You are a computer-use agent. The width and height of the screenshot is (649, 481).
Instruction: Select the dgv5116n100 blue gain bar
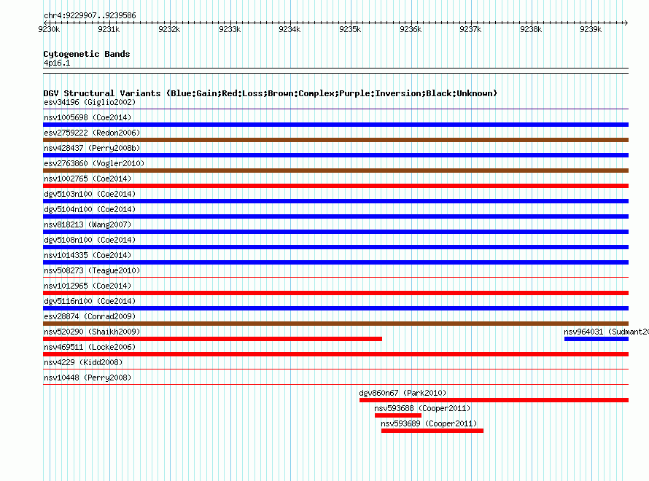click(335, 308)
